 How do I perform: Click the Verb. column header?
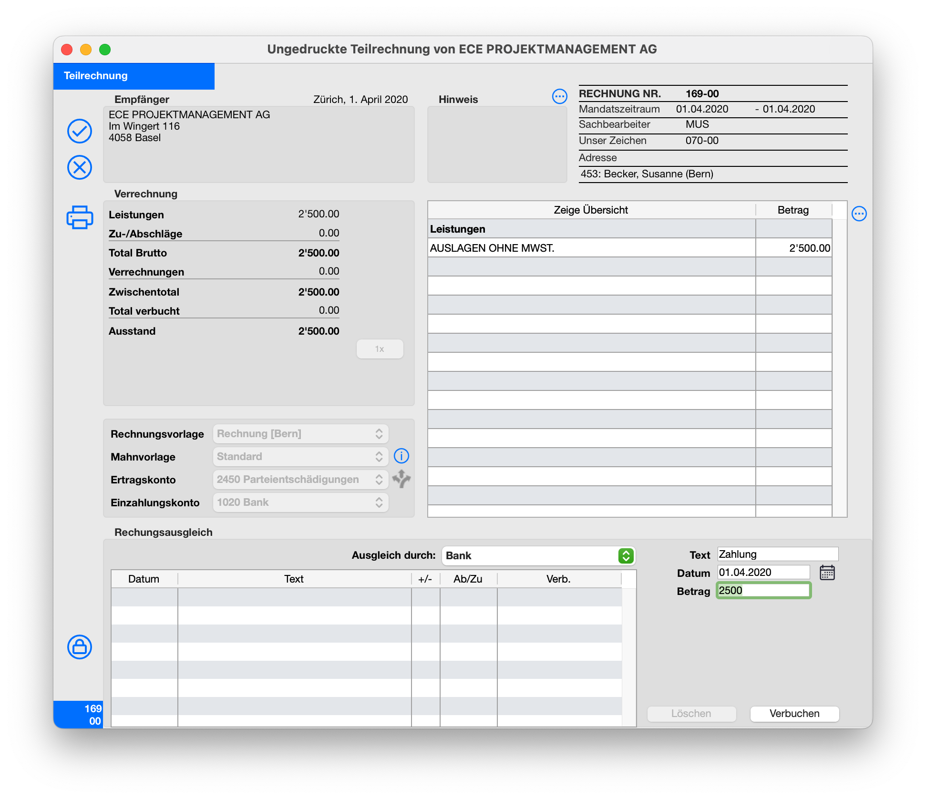[x=559, y=579]
